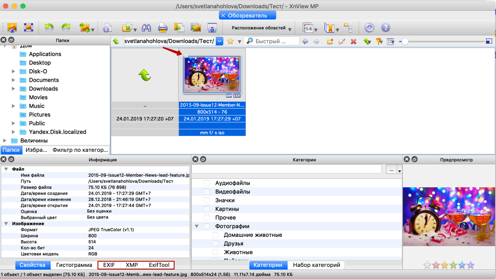This screenshot has width=496, height=279.
Task: Click the filter funnel icon
Action: coord(379,42)
